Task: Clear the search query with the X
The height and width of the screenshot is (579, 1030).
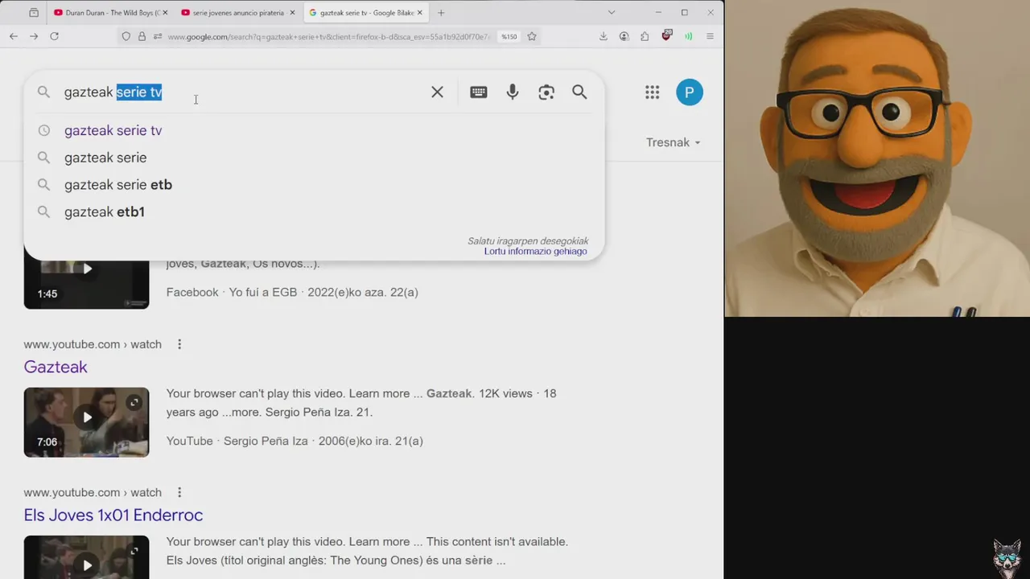Action: point(437,92)
